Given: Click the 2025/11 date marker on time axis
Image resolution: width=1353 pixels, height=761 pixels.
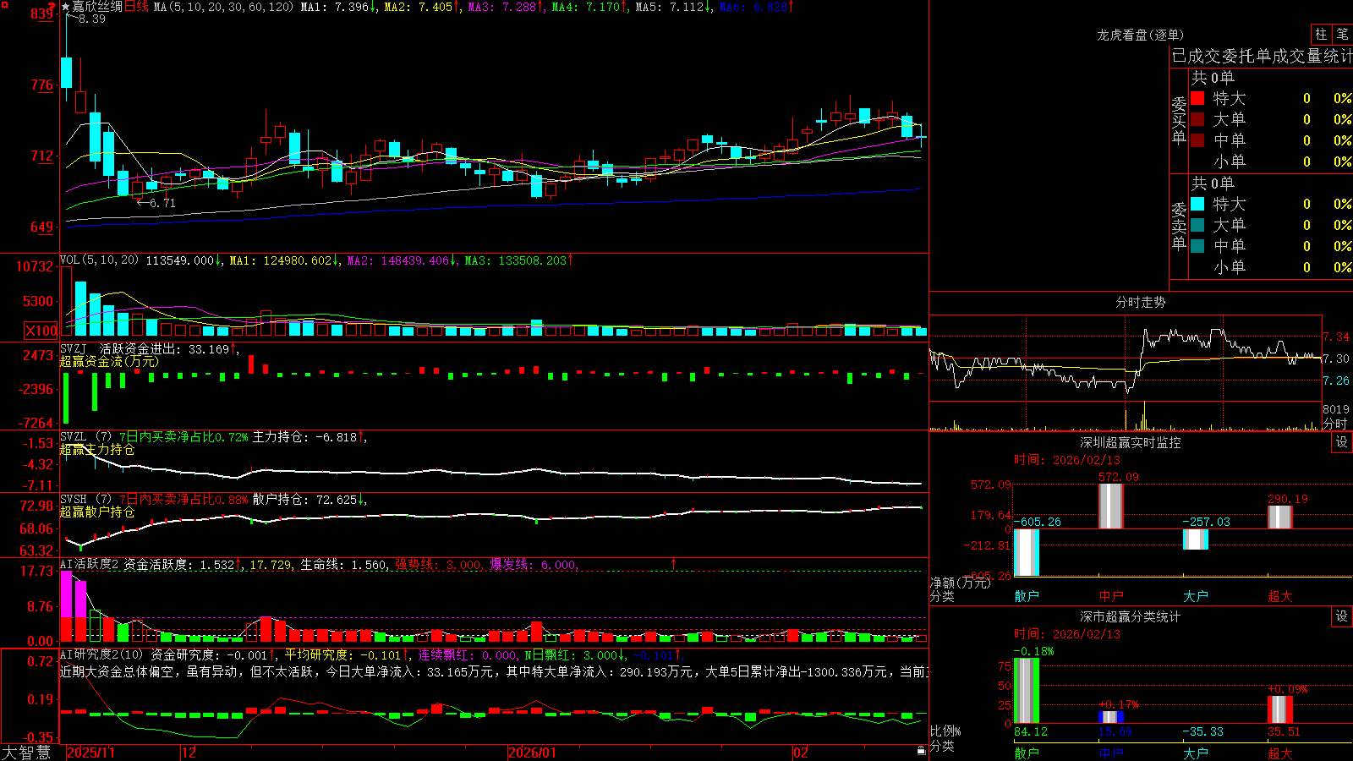Looking at the screenshot, I should pos(90,753).
